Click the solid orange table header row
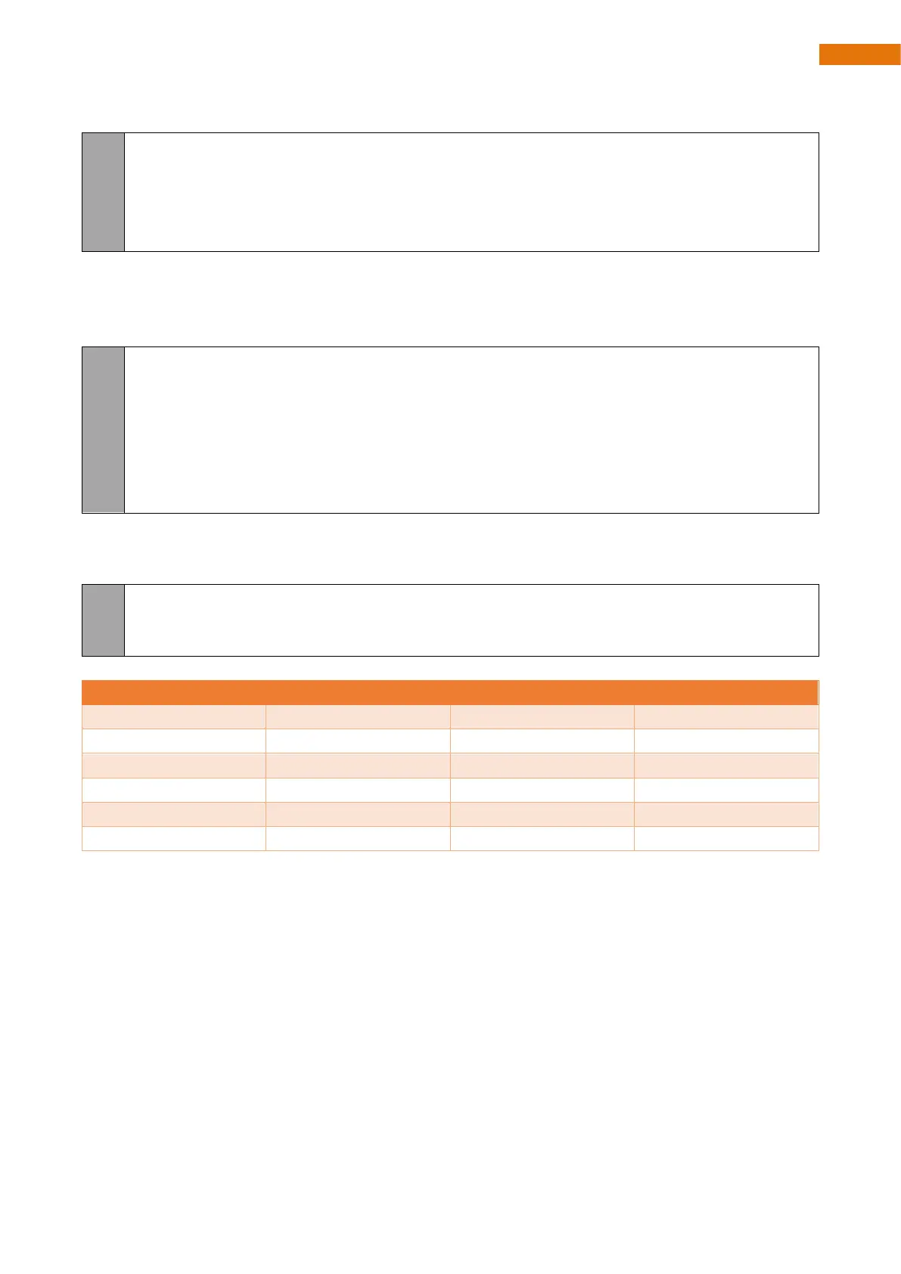The height and width of the screenshot is (1274, 901). [x=450, y=693]
